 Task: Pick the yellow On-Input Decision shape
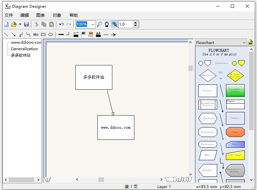(x=235, y=75)
